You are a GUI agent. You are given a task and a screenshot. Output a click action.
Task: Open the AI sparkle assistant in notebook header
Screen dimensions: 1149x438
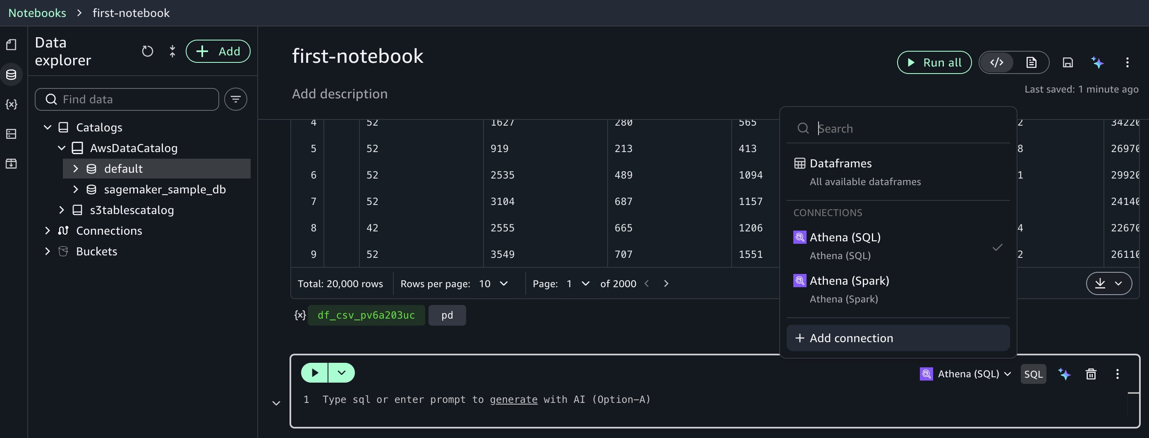point(1097,62)
